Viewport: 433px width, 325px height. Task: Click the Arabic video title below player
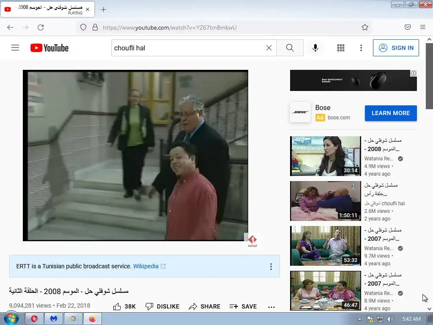pyautogui.click(x=69, y=291)
